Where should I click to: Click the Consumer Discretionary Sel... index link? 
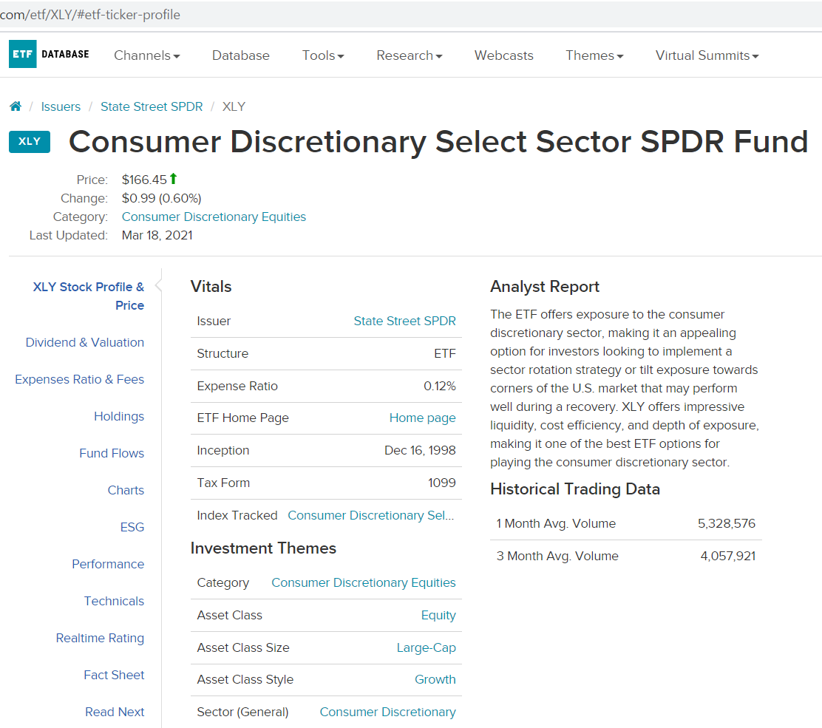[371, 515]
